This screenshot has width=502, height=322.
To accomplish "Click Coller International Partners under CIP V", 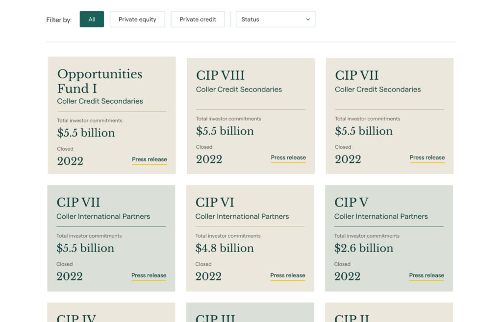I will [381, 217].
